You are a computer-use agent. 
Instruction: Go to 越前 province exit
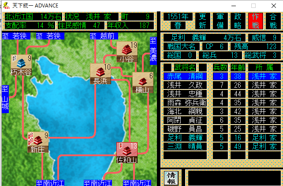coord(104,36)
